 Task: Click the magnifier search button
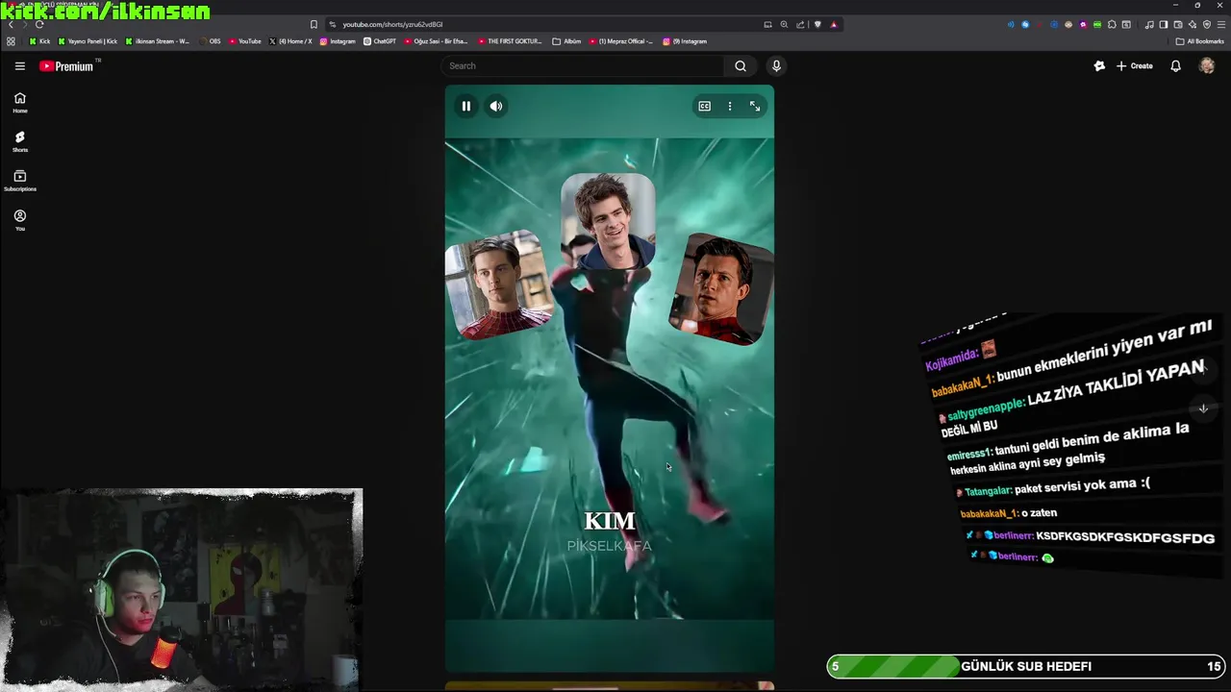tap(741, 65)
